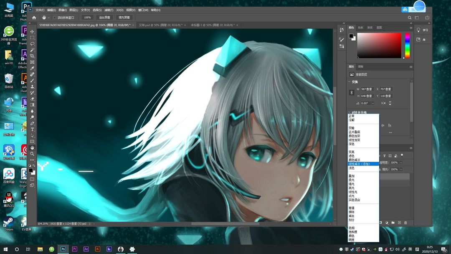Viewport: 451px width, 254px height.
Task: Toggle the width-height link constraint
Action: pos(352,93)
